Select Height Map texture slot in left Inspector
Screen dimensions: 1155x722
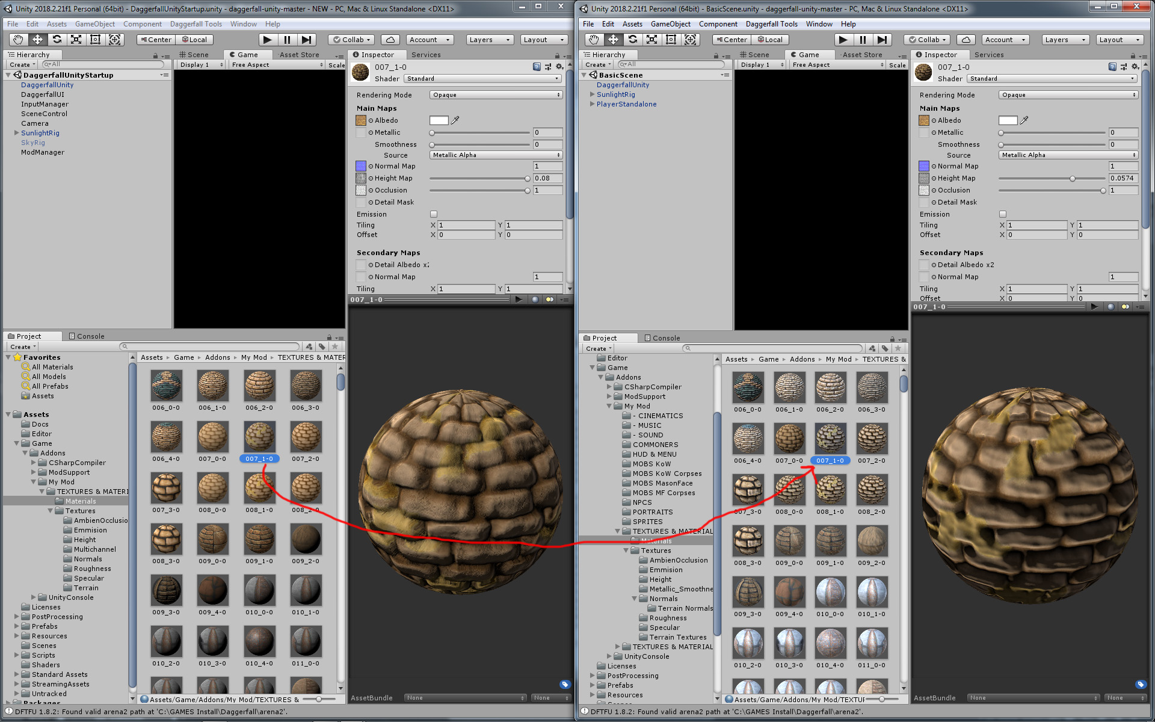(x=361, y=178)
